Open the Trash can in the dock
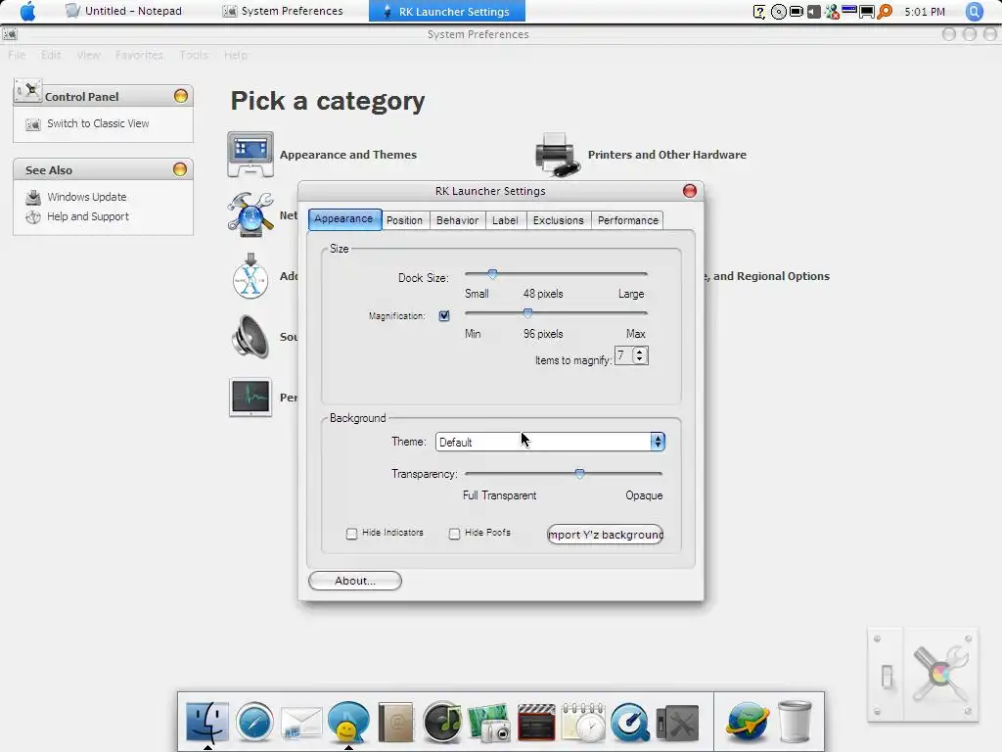Screen dimensions: 1002x752 pos(795,722)
